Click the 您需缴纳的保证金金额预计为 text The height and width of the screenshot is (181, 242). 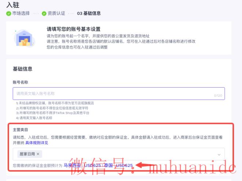[x=37, y=166]
